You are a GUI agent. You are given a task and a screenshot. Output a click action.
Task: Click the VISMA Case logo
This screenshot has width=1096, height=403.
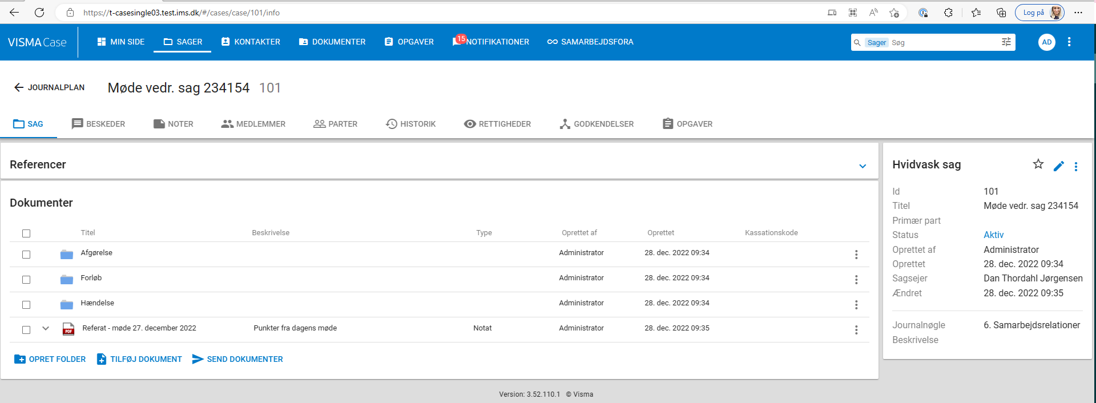click(x=37, y=42)
